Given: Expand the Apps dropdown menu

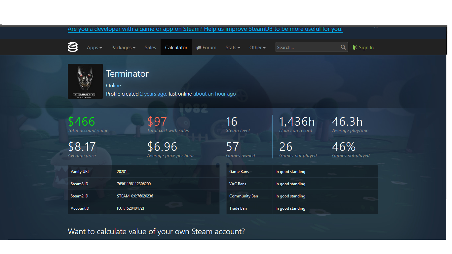Looking at the screenshot, I should coord(94,48).
